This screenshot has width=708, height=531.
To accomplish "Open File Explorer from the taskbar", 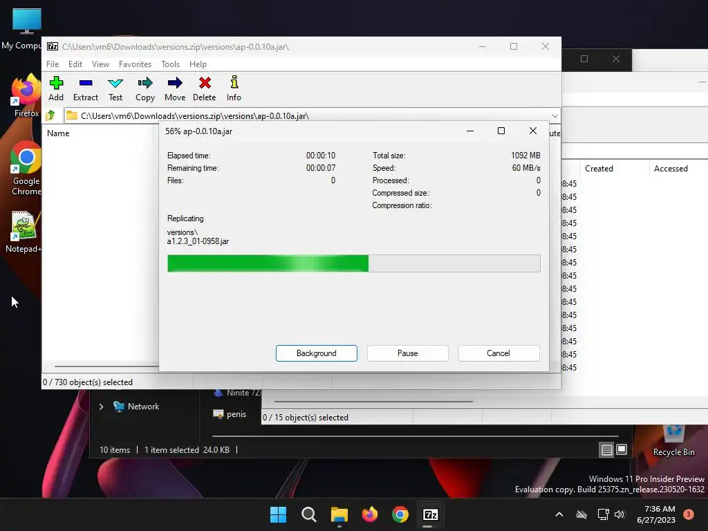I will point(339,514).
